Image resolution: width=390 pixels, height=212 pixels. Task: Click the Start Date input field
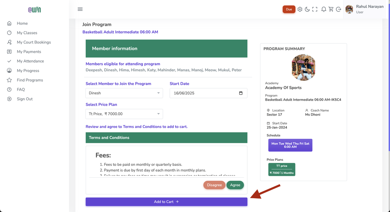point(208,93)
